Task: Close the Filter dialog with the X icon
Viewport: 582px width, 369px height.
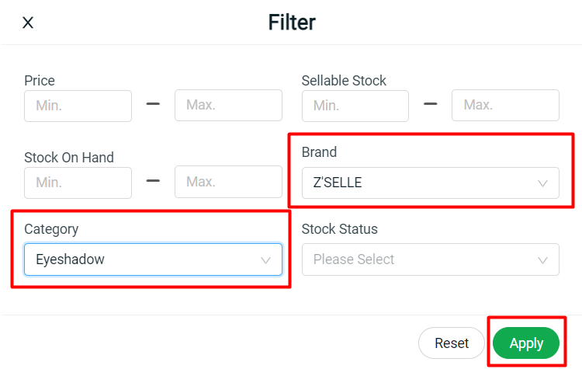Action: [x=28, y=23]
